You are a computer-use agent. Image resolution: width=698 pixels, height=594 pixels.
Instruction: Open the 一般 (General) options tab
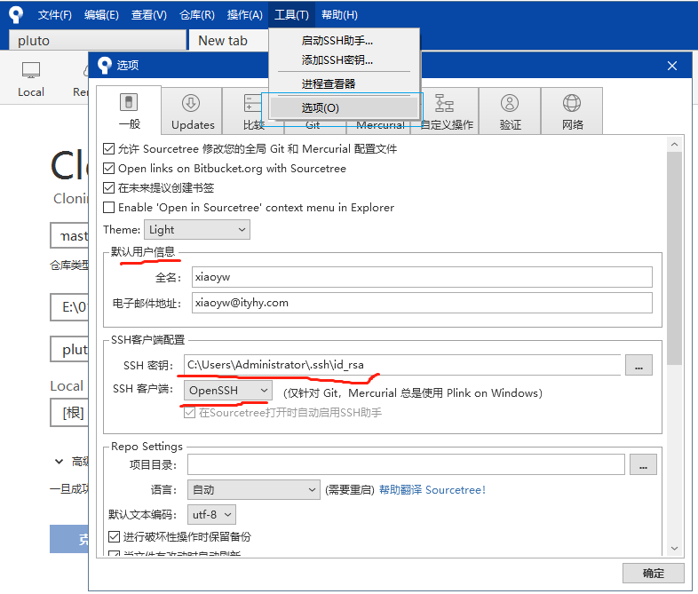pyautogui.click(x=129, y=110)
